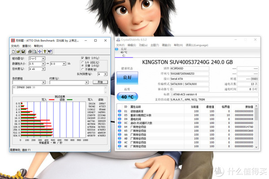Click the Save floppy icon in ATTO toolbar
The image size is (269, 179).
(23, 51)
